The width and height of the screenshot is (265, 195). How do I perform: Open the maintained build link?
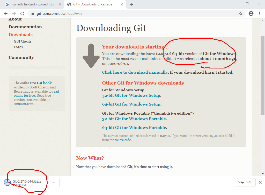(157, 59)
